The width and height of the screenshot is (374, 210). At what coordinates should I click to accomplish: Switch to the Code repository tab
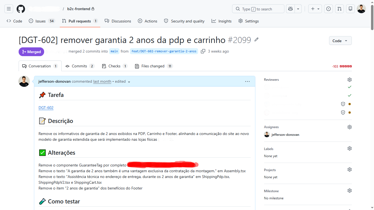coord(14,21)
